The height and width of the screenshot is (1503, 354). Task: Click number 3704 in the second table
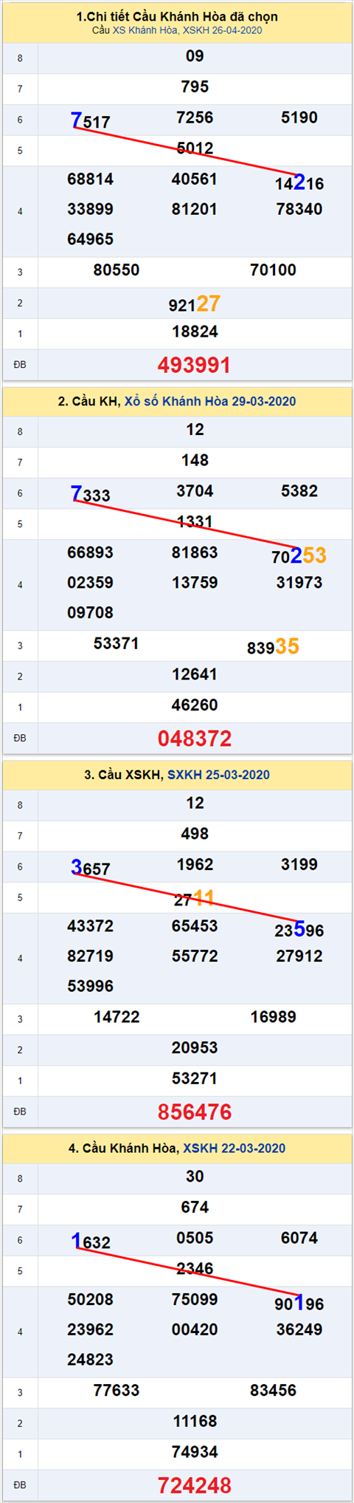tap(195, 491)
